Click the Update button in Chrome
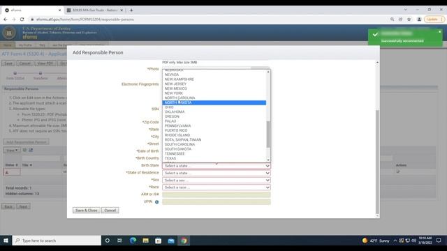447x251 pixels. tap(434, 20)
